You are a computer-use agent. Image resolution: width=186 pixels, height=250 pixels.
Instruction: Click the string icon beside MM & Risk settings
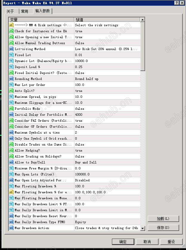(x=11, y=25)
